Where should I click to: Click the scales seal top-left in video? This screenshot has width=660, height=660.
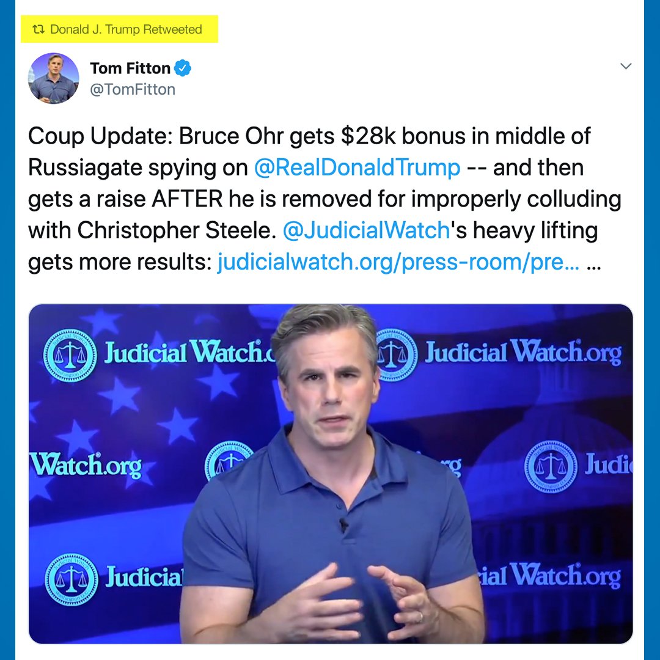[70, 355]
